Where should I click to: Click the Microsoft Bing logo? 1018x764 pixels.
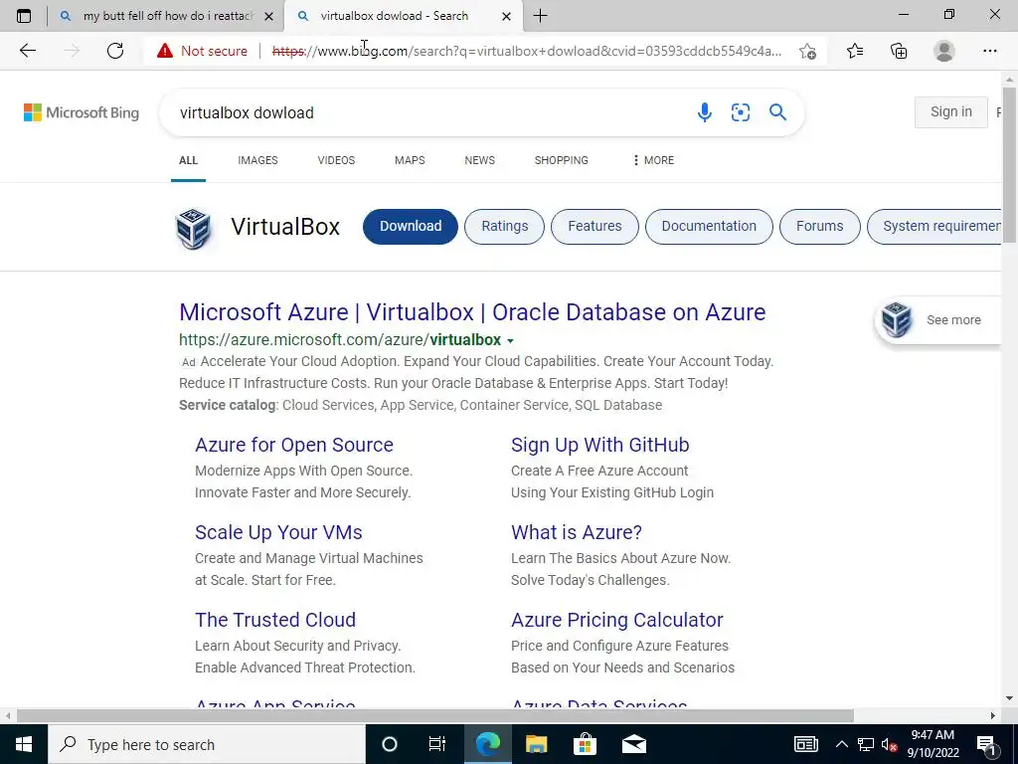[x=82, y=112]
